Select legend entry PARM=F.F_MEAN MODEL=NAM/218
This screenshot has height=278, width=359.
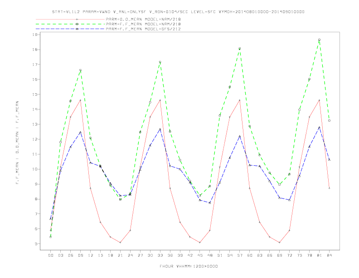143,24
